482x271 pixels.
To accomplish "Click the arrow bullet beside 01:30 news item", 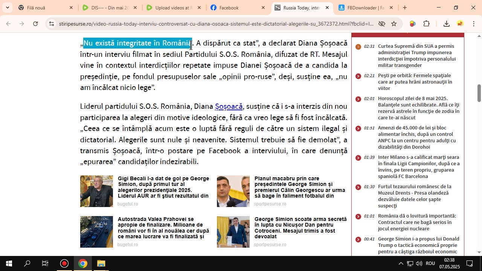I will pyautogui.click(x=358, y=187).
